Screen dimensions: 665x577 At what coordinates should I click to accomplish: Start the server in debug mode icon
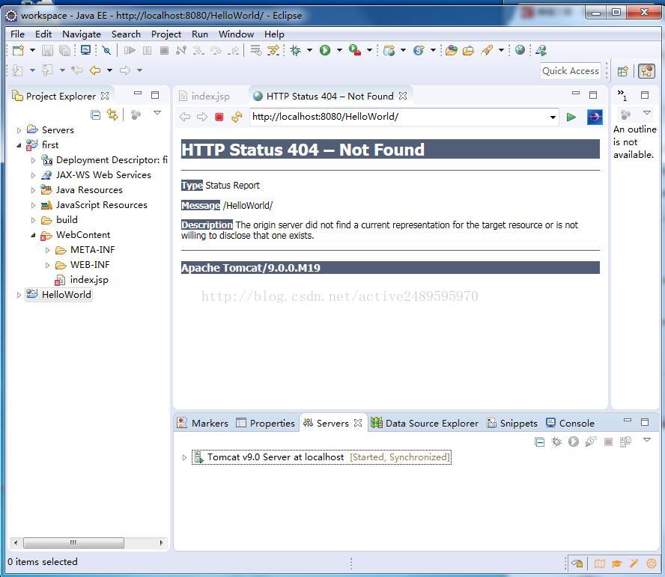pyautogui.click(x=556, y=442)
